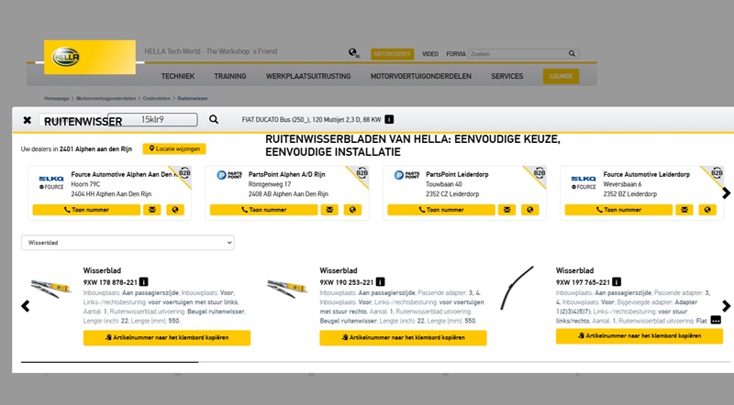Viewport: 734px width, 405px height.
Task: Open info icon for 9XW 190 253-221
Action: tap(380, 282)
